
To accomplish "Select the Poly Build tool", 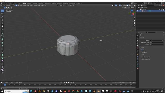I will (x=2, y=55).
